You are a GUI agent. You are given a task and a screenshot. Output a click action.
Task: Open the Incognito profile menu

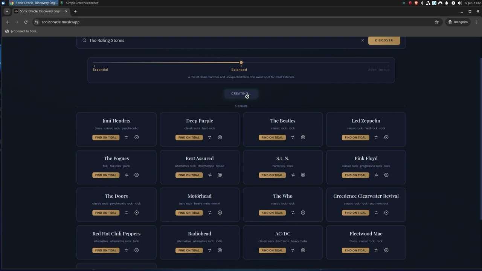pos(458,22)
